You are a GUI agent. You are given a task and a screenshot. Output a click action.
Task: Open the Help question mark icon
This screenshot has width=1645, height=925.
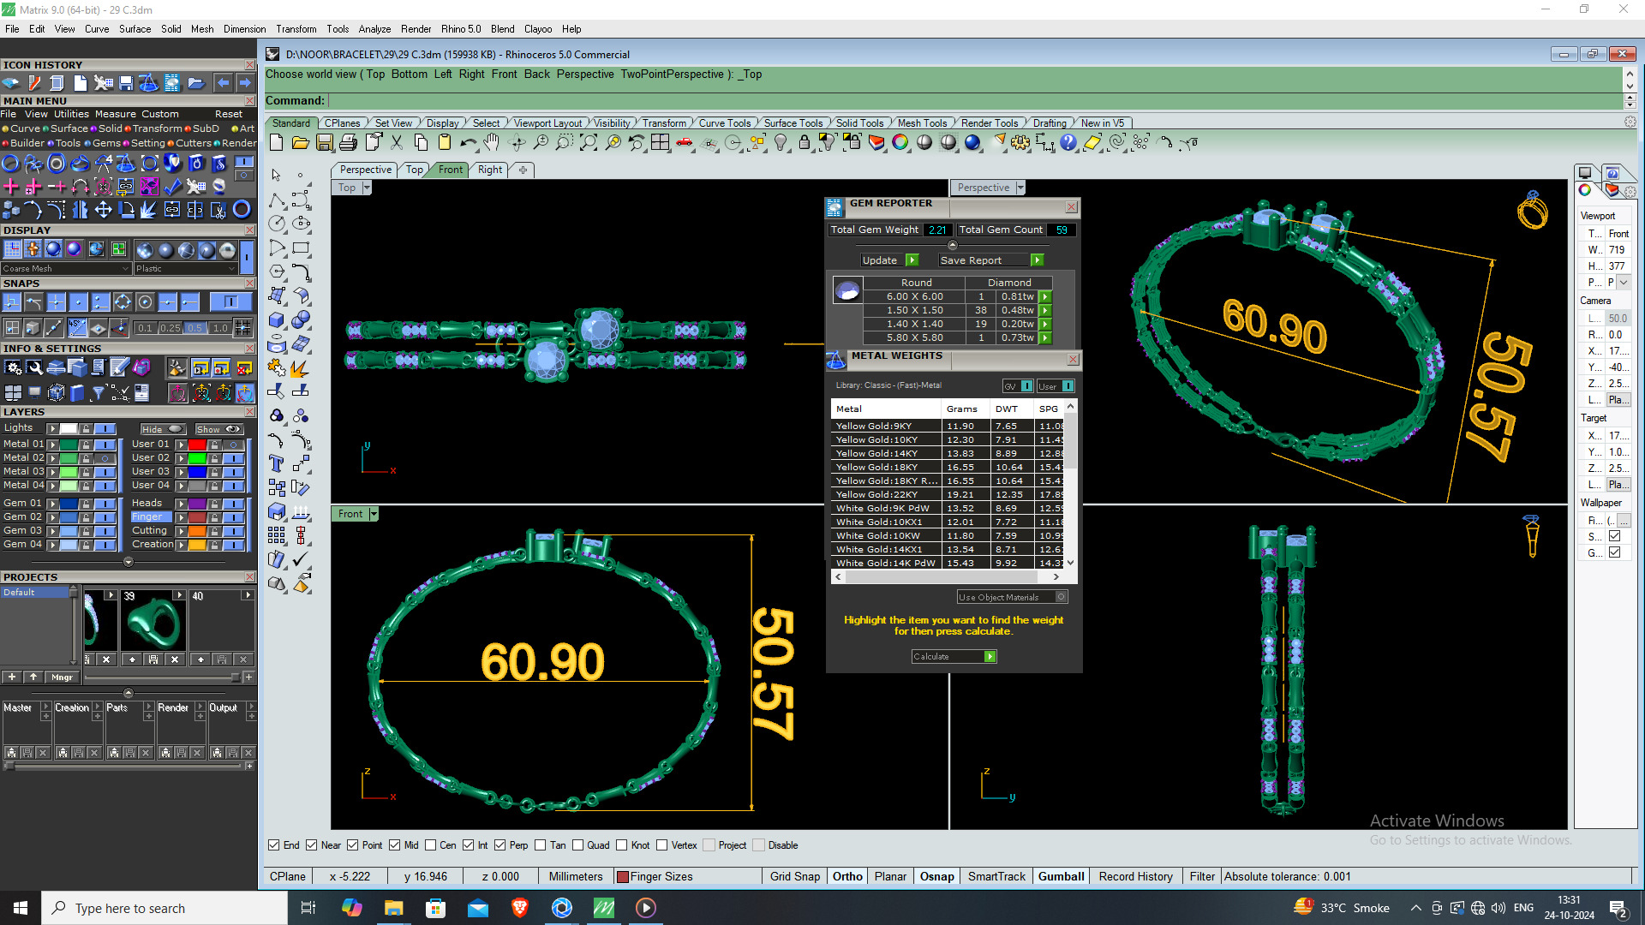[1068, 143]
